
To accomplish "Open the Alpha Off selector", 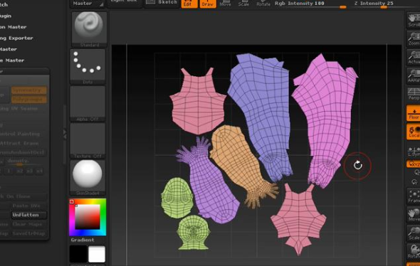I will [88, 104].
